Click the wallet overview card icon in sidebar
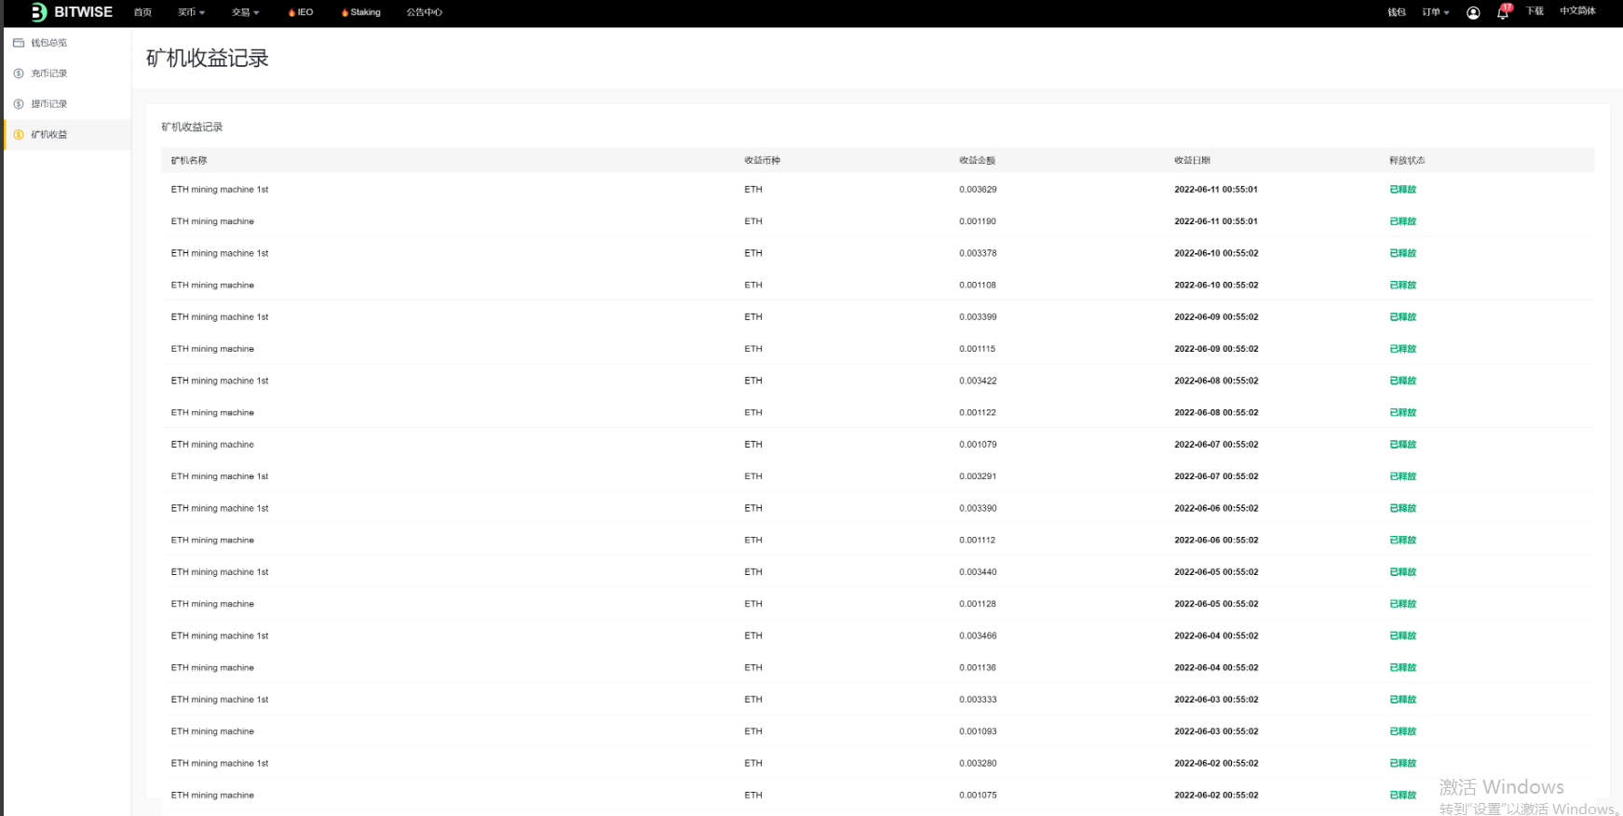The height and width of the screenshot is (816, 1623). pos(19,43)
